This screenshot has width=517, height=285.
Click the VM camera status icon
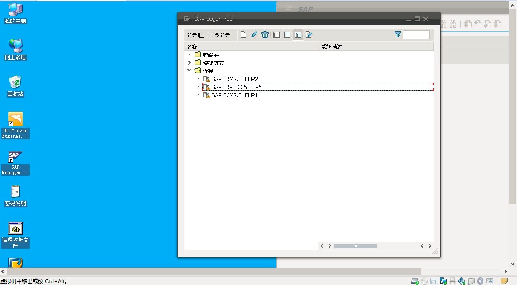pos(490,281)
